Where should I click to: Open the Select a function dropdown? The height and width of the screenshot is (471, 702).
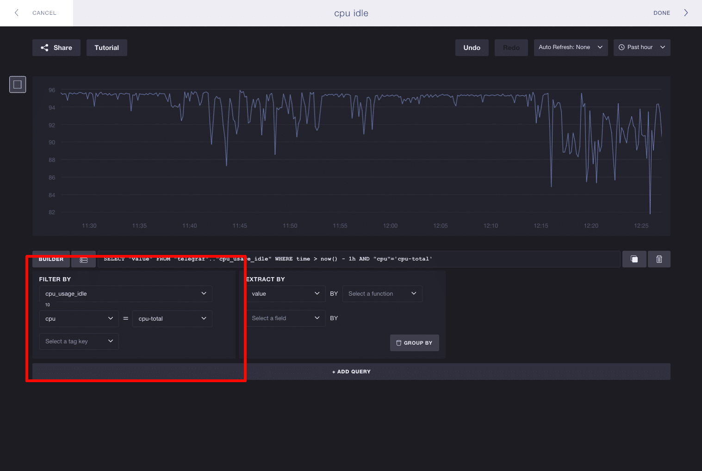[382, 294]
